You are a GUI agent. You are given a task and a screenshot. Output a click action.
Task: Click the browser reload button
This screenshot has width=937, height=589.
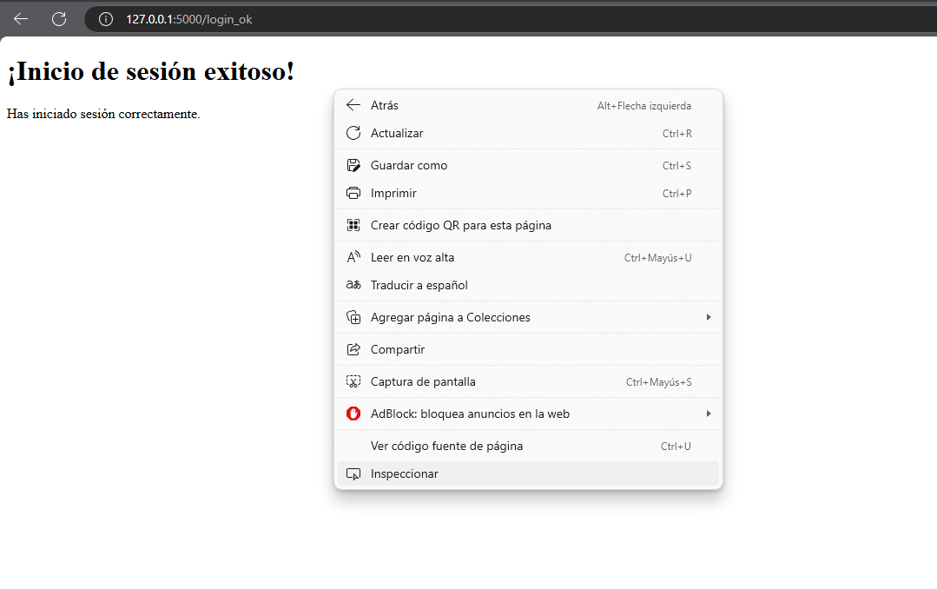pos(59,19)
